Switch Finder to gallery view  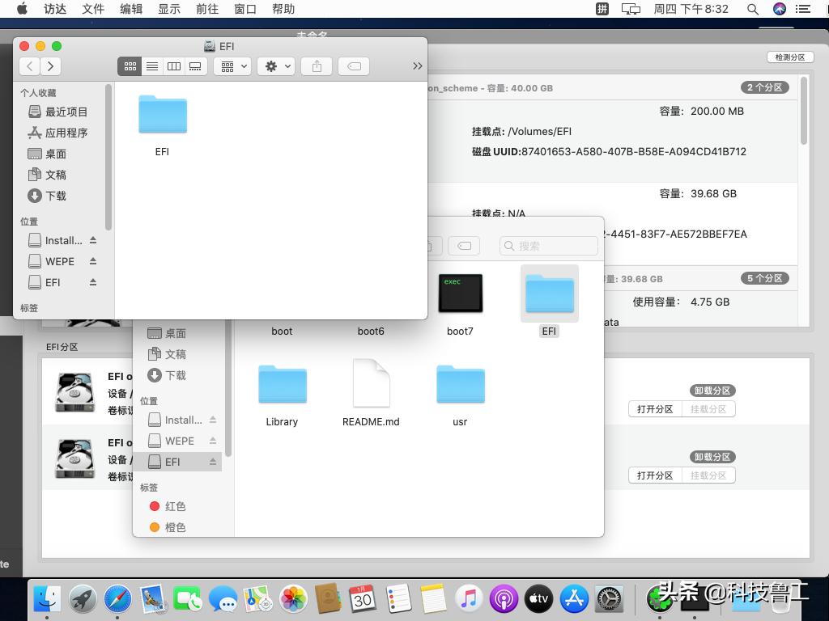pyautogui.click(x=195, y=66)
